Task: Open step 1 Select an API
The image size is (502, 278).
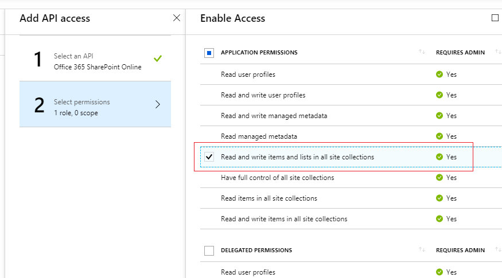Action: [x=95, y=58]
